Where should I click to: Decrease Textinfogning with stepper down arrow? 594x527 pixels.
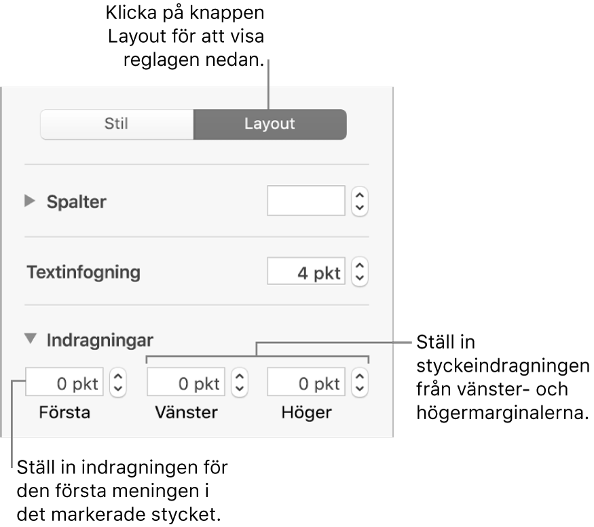[x=360, y=279]
